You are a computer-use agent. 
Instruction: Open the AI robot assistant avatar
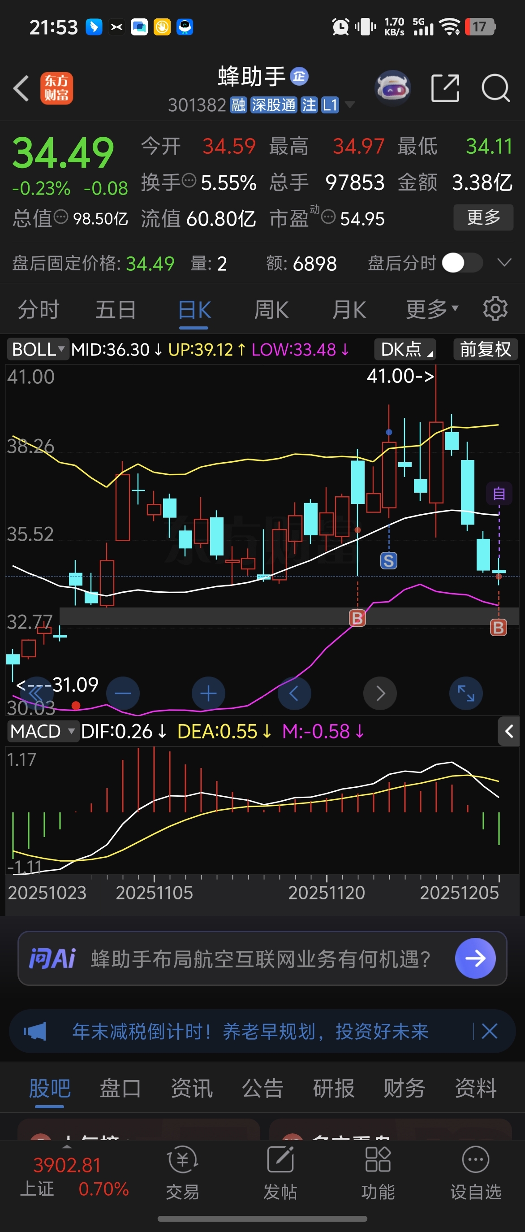pos(393,88)
